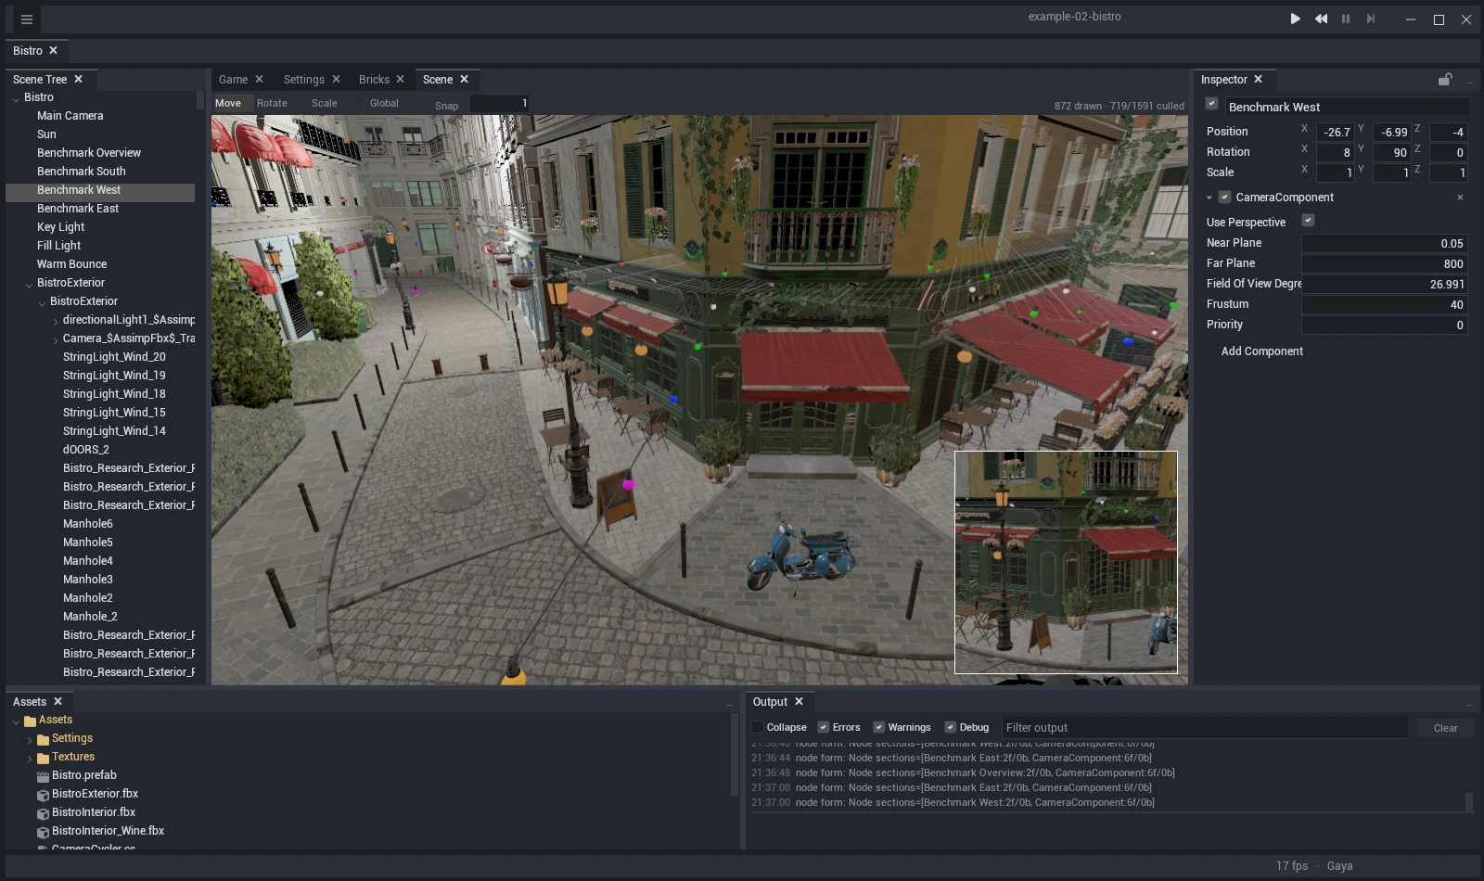Expand the Textures folder
Image resolution: width=1484 pixels, height=881 pixels.
(30, 758)
